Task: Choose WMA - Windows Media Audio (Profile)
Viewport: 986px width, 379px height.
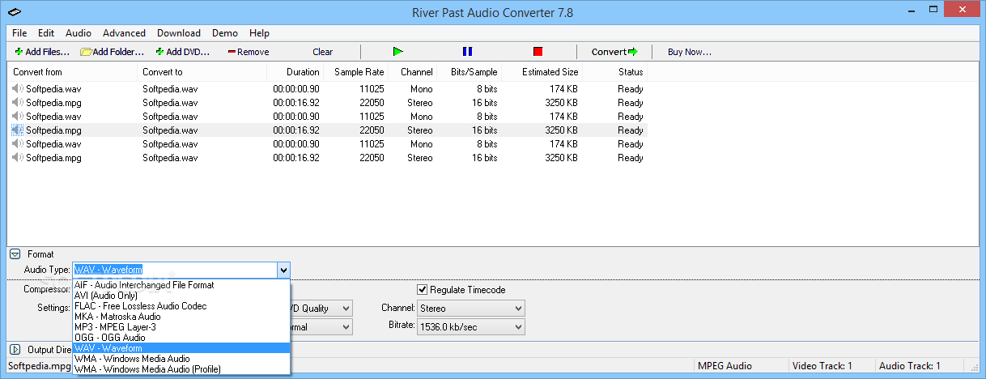Action: pyautogui.click(x=181, y=369)
